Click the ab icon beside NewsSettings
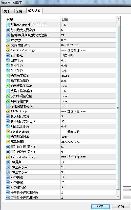Viewport: 131px width, 210px height. point(8,132)
